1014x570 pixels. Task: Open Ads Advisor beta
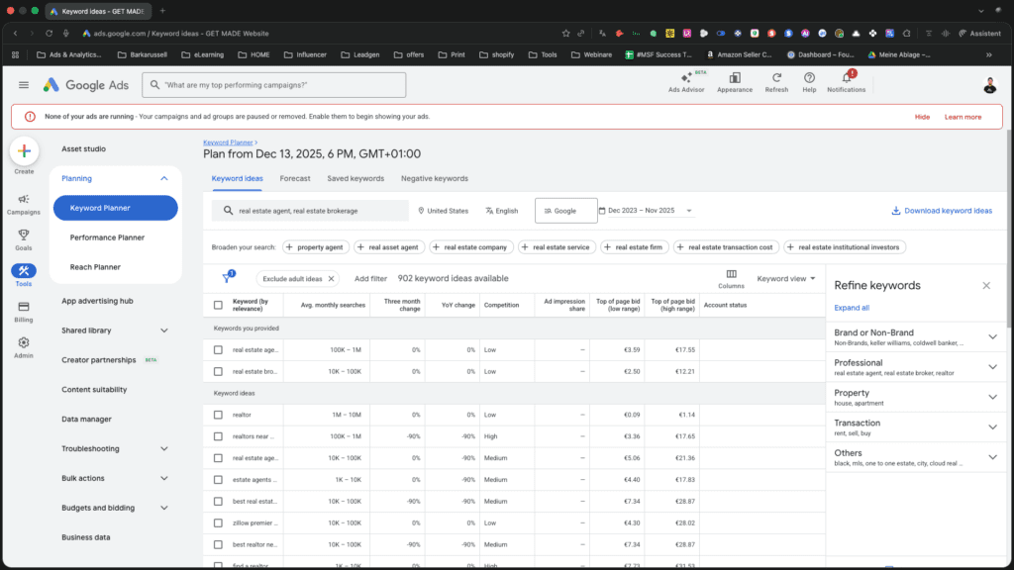(x=686, y=82)
